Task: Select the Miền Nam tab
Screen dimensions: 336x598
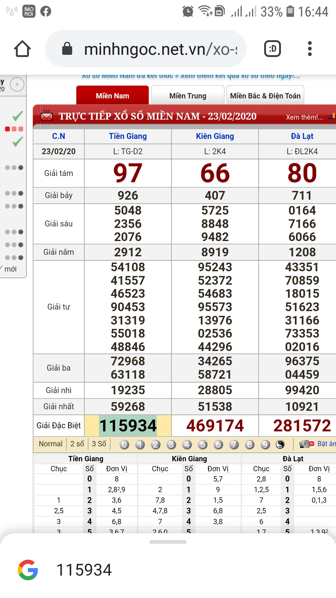Action: coord(112,96)
